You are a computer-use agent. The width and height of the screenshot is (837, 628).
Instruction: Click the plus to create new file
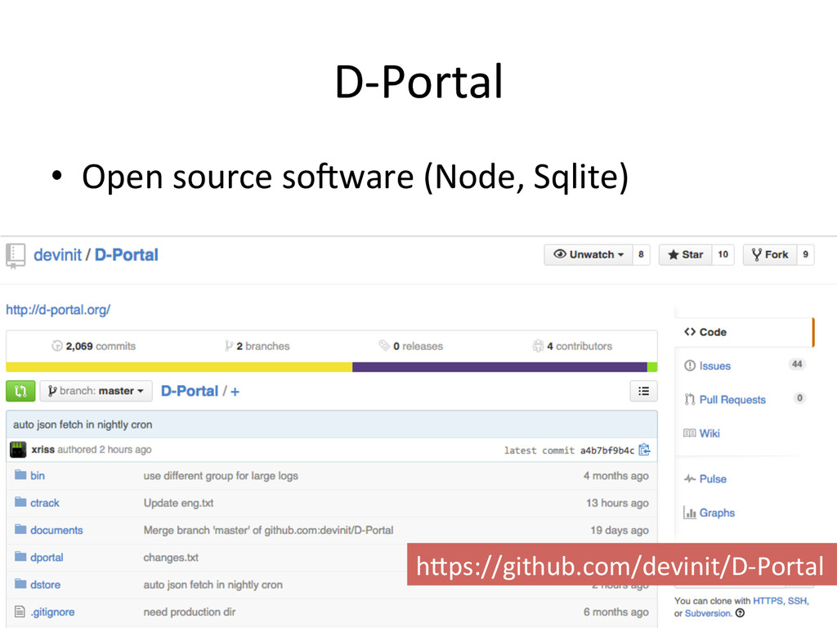(235, 392)
